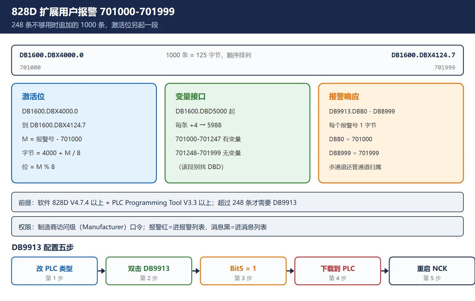Screen dimensions: 475x301
Task: Click the 变量接口 card heading
Action: point(190,96)
